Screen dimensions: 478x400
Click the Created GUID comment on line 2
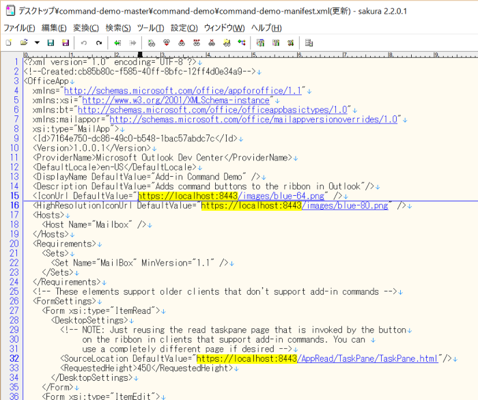(x=140, y=72)
